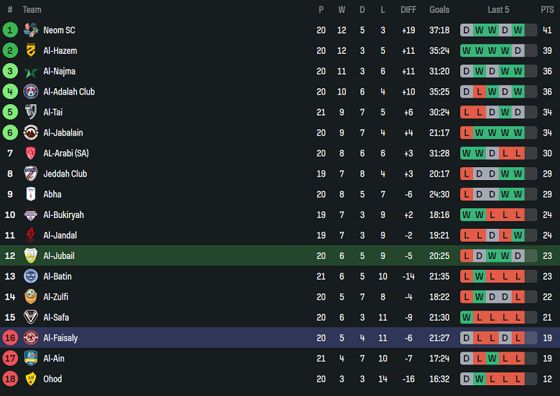Click the Al-Jabalain team logo
The height and width of the screenshot is (396, 560).
pyautogui.click(x=30, y=133)
